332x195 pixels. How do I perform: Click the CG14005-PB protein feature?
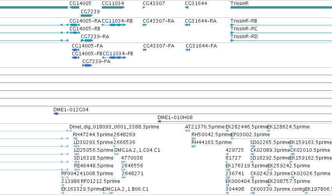pos(75,58)
